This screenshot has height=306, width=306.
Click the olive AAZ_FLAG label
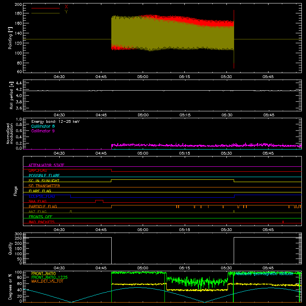pyautogui.click(x=37, y=212)
